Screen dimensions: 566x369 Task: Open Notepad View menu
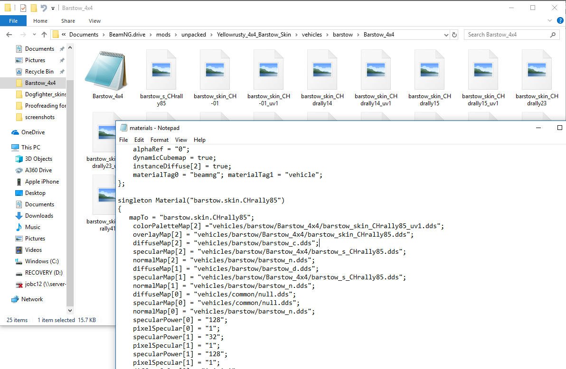click(x=181, y=140)
